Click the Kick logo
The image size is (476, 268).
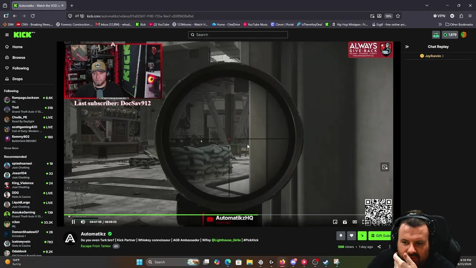pyautogui.click(x=25, y=35)
